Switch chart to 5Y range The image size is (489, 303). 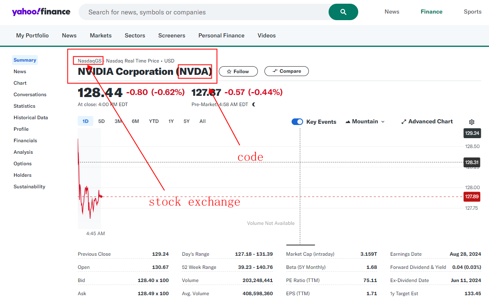[187, 121]
